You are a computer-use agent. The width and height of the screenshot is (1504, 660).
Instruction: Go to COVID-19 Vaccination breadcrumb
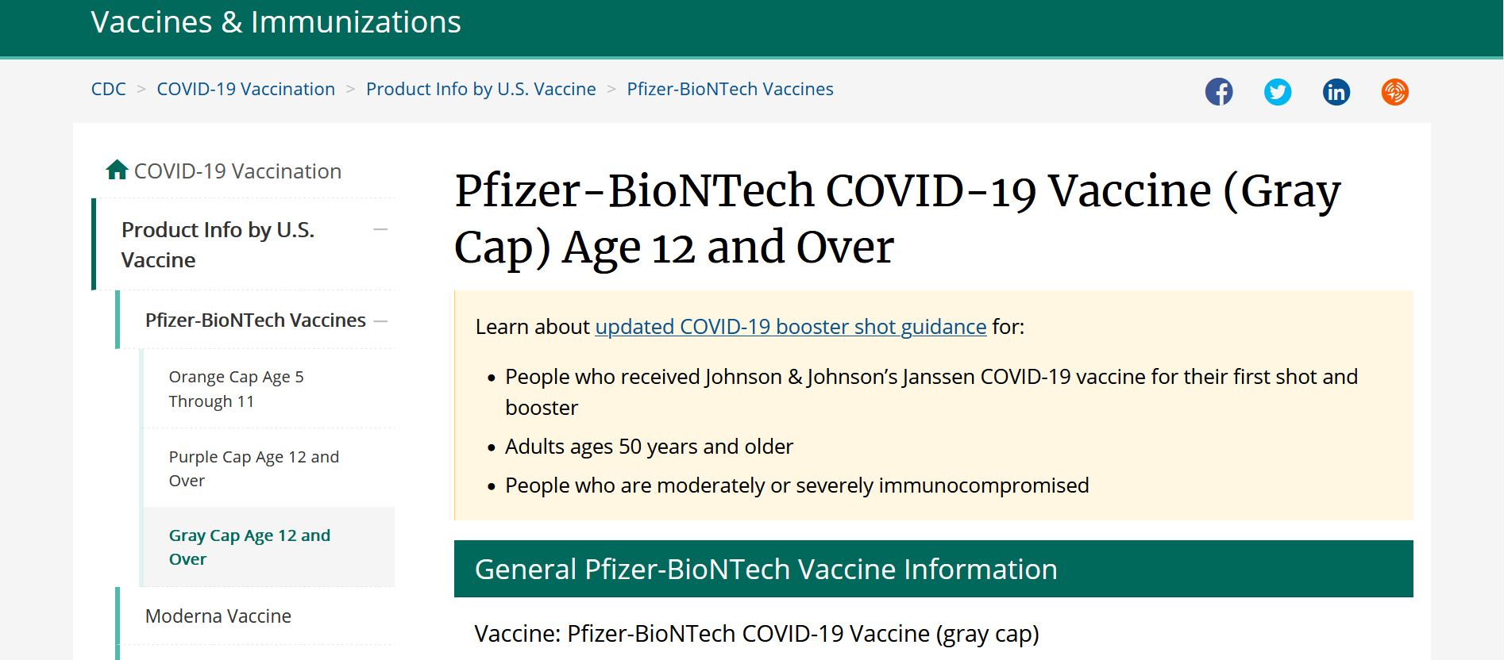tap(246, 89)
